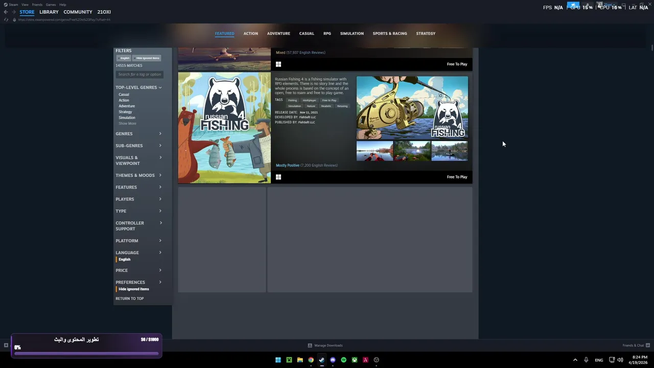Click FishSoft LLC developer link

point(308,118)
